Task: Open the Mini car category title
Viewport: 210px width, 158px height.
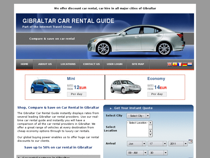Action: tap(71, 79)
